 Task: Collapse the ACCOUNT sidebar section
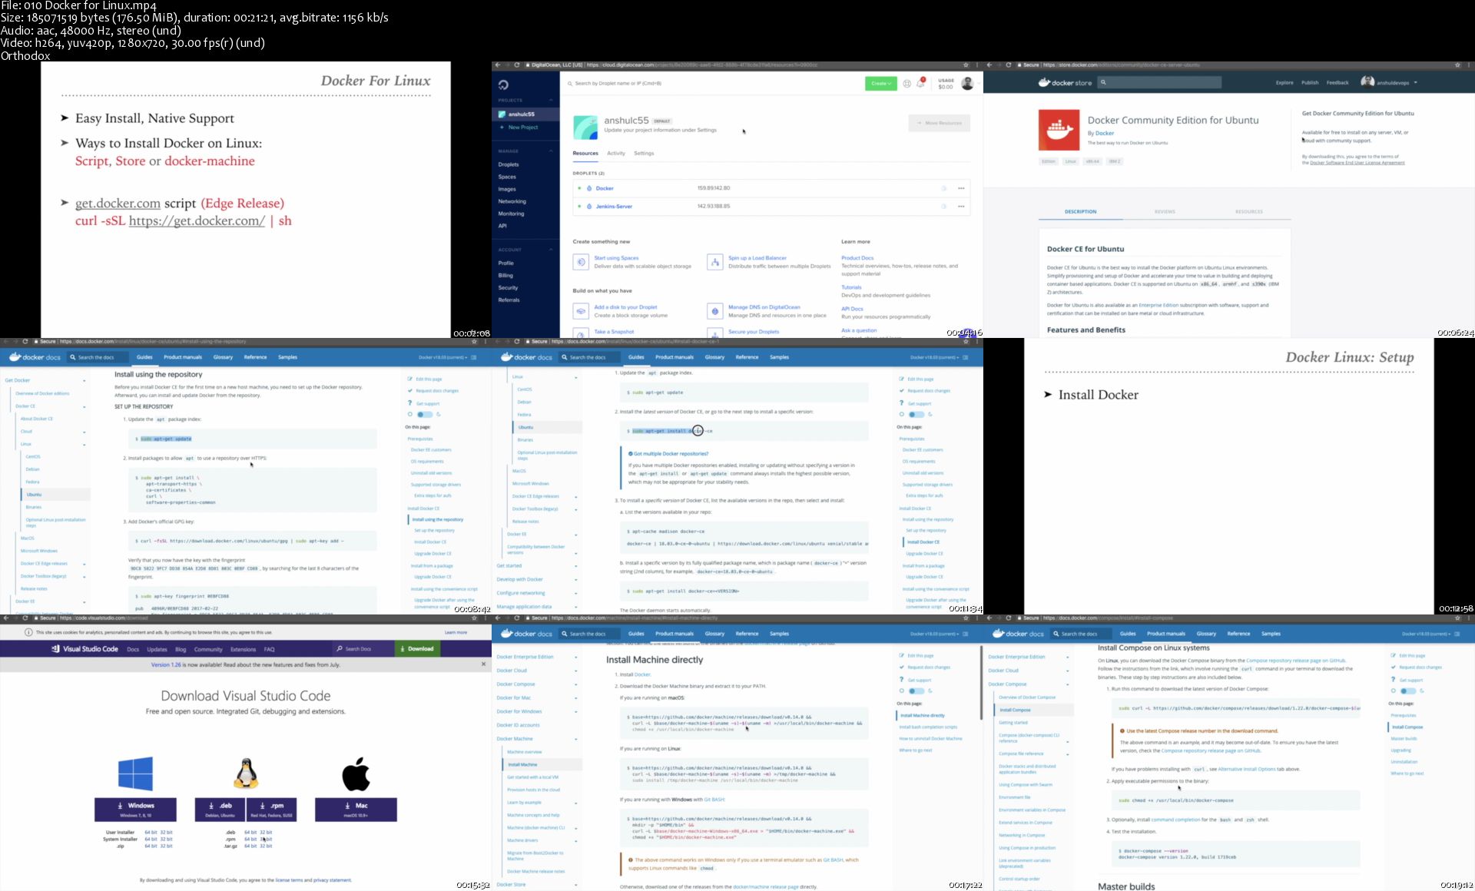point(551,250)
